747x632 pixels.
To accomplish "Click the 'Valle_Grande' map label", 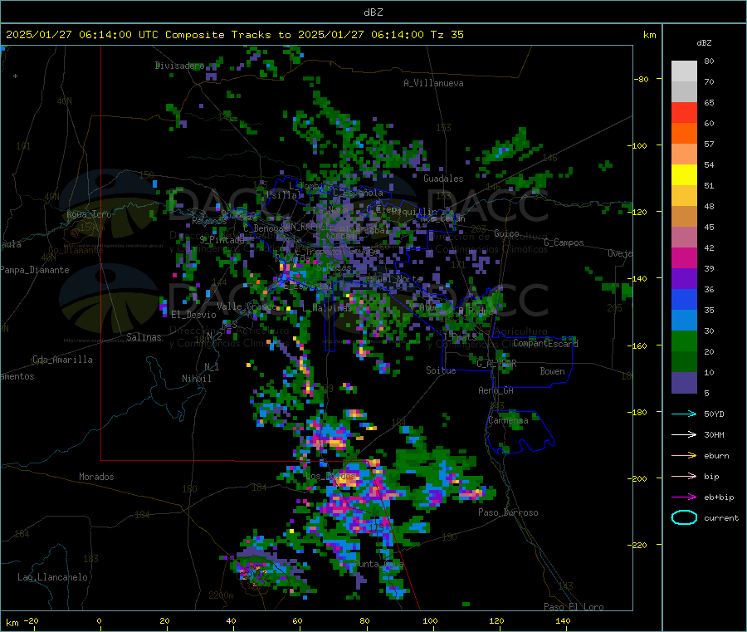I will pyautogui.click(x=247, y=306).
